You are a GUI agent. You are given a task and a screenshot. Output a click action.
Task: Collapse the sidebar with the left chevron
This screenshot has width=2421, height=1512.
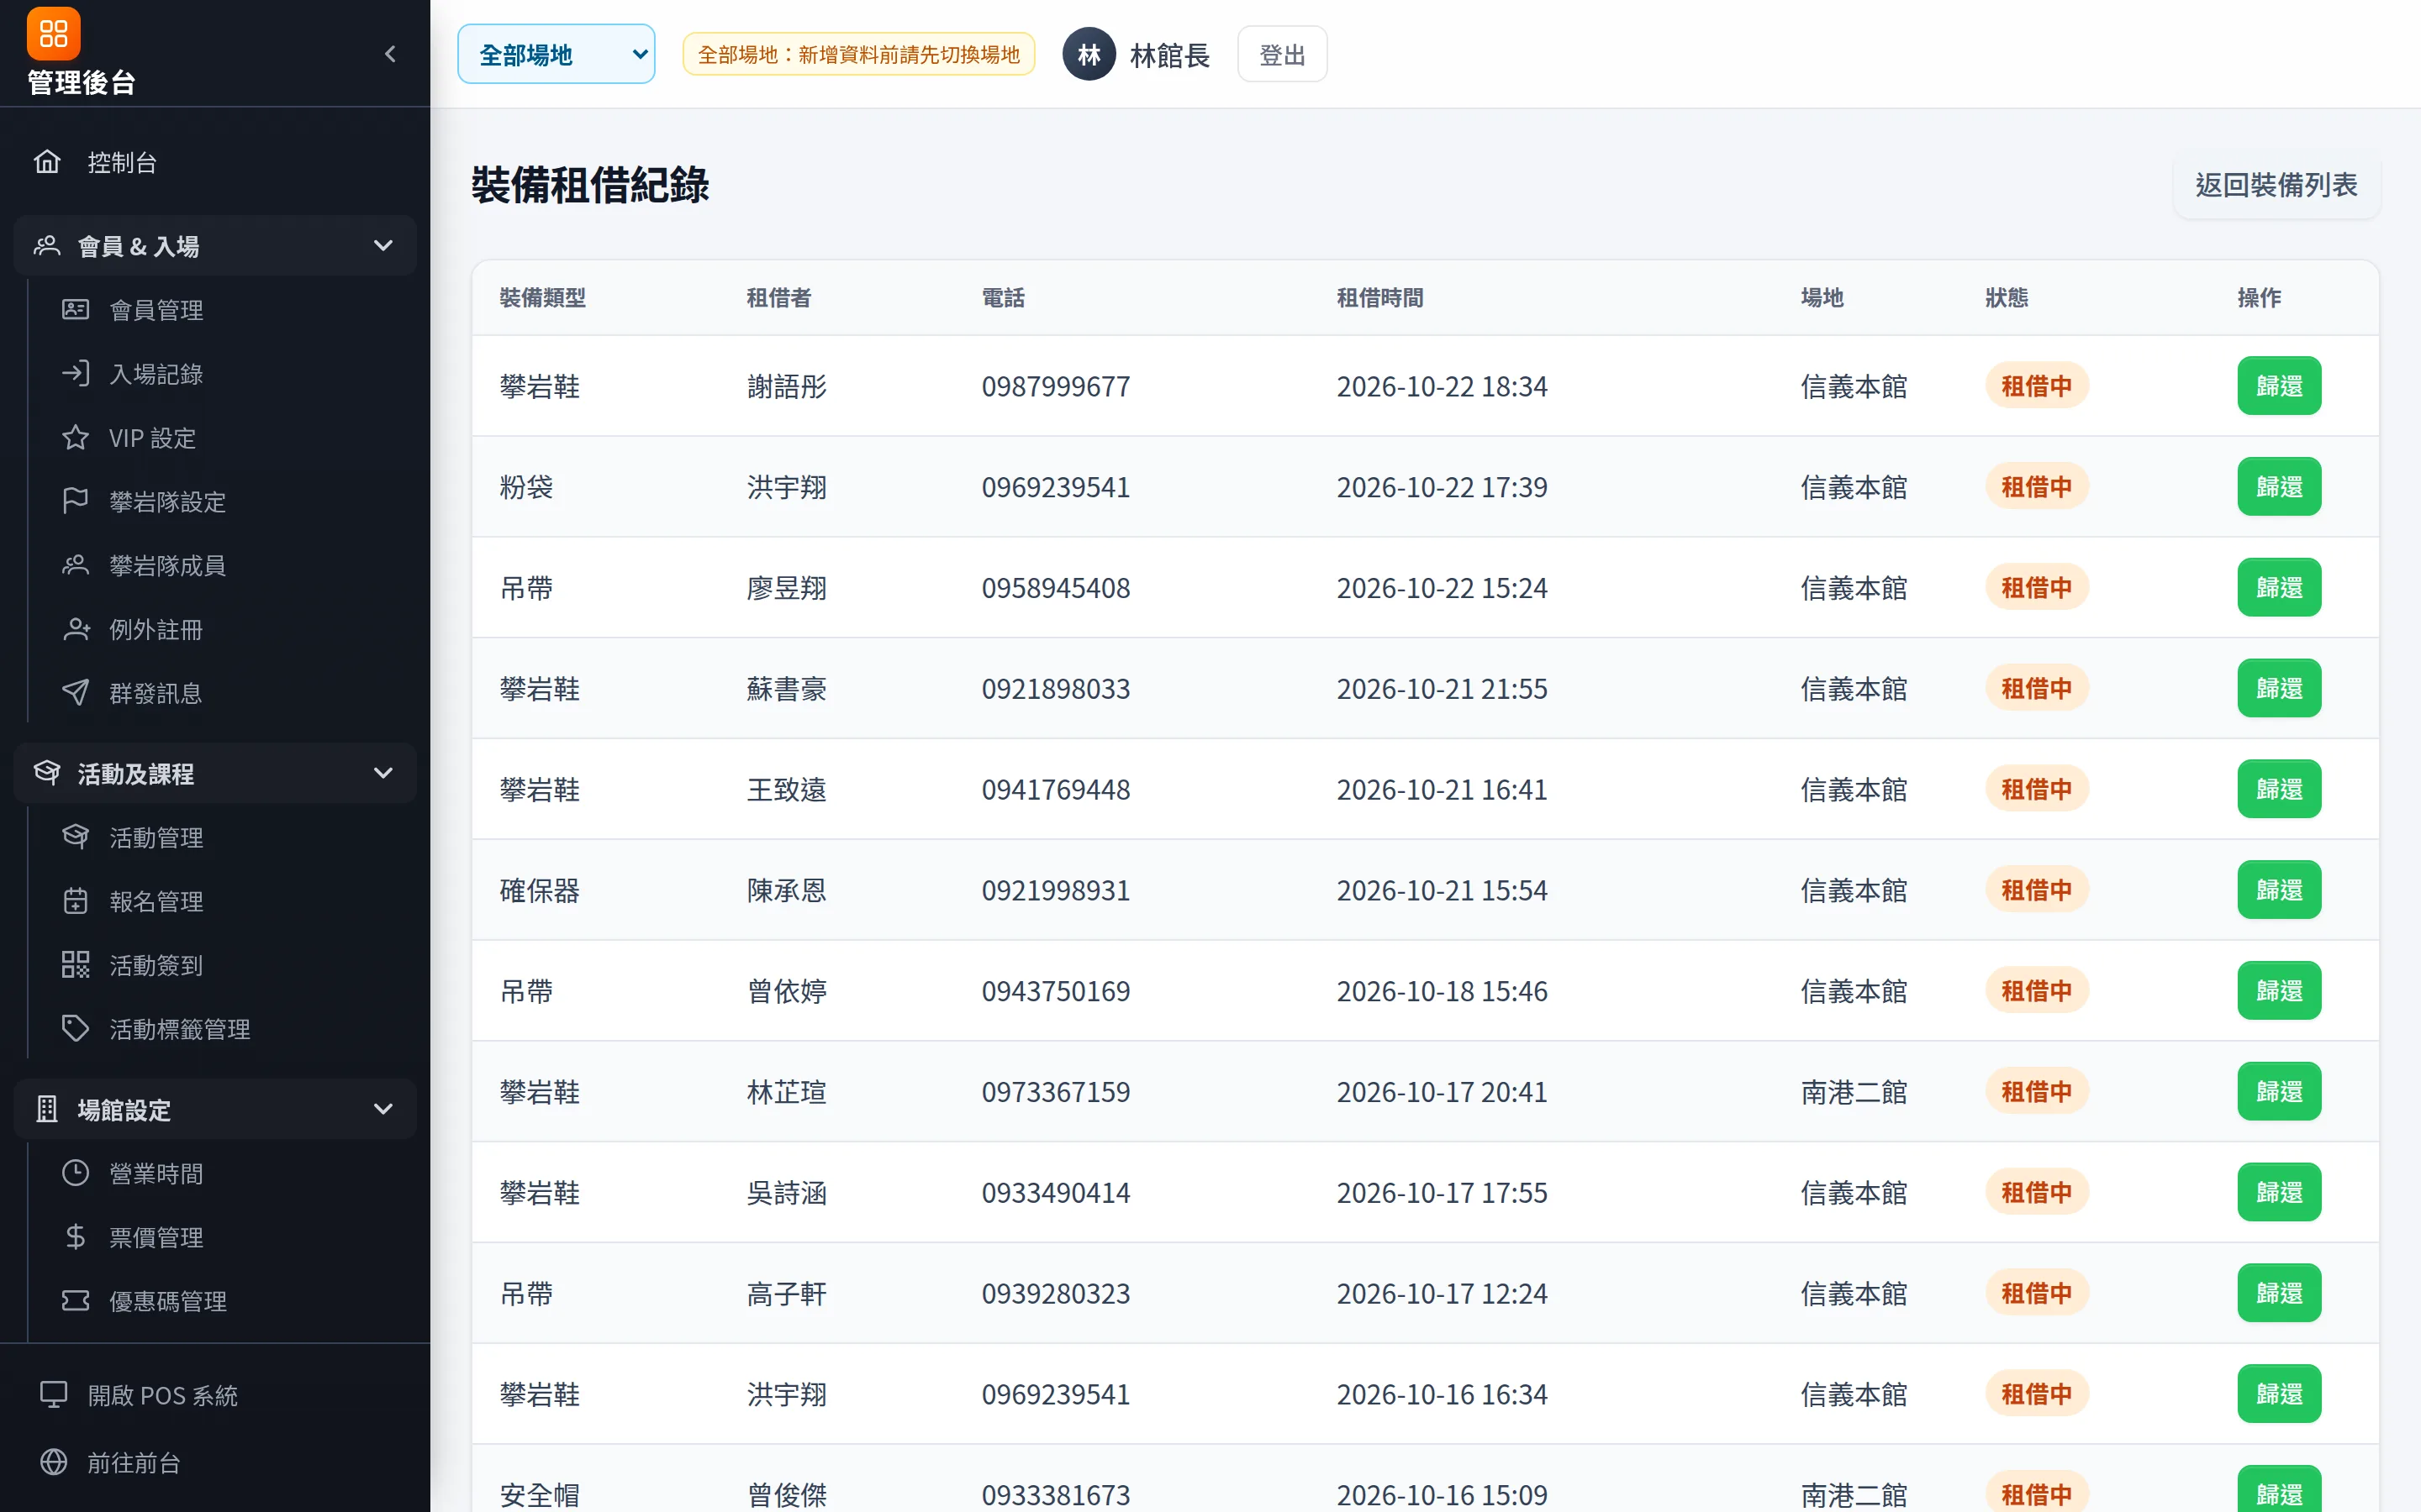point(390,54)
